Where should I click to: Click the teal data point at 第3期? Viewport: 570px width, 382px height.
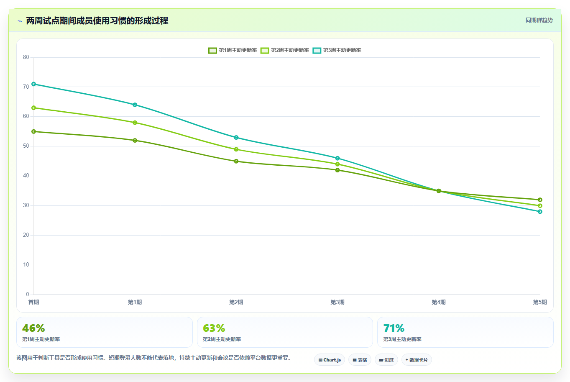[x=337, y=158]
